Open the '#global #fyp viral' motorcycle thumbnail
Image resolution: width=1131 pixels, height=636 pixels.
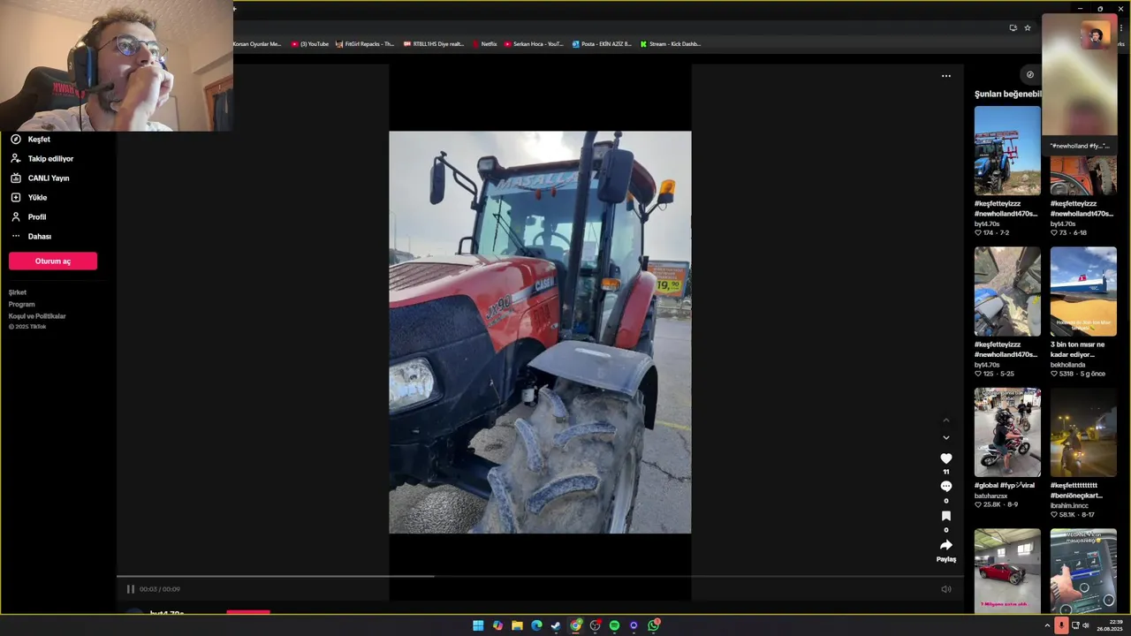coord(1007,432)
